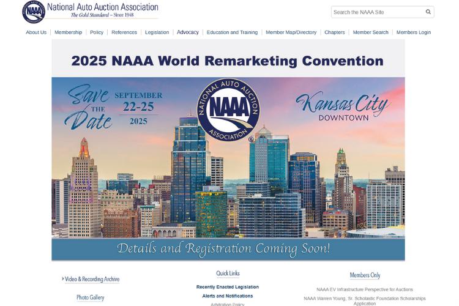This screenshot has width=459, height=306.
Task: Open Warren Young Scholarships Application link
Action: 365,300
